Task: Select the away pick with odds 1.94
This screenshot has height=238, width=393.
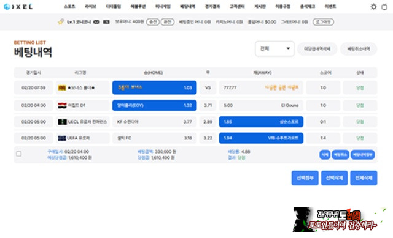Action: pos(261,138)
